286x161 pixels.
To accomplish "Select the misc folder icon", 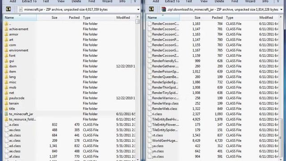I will [6, 82].
